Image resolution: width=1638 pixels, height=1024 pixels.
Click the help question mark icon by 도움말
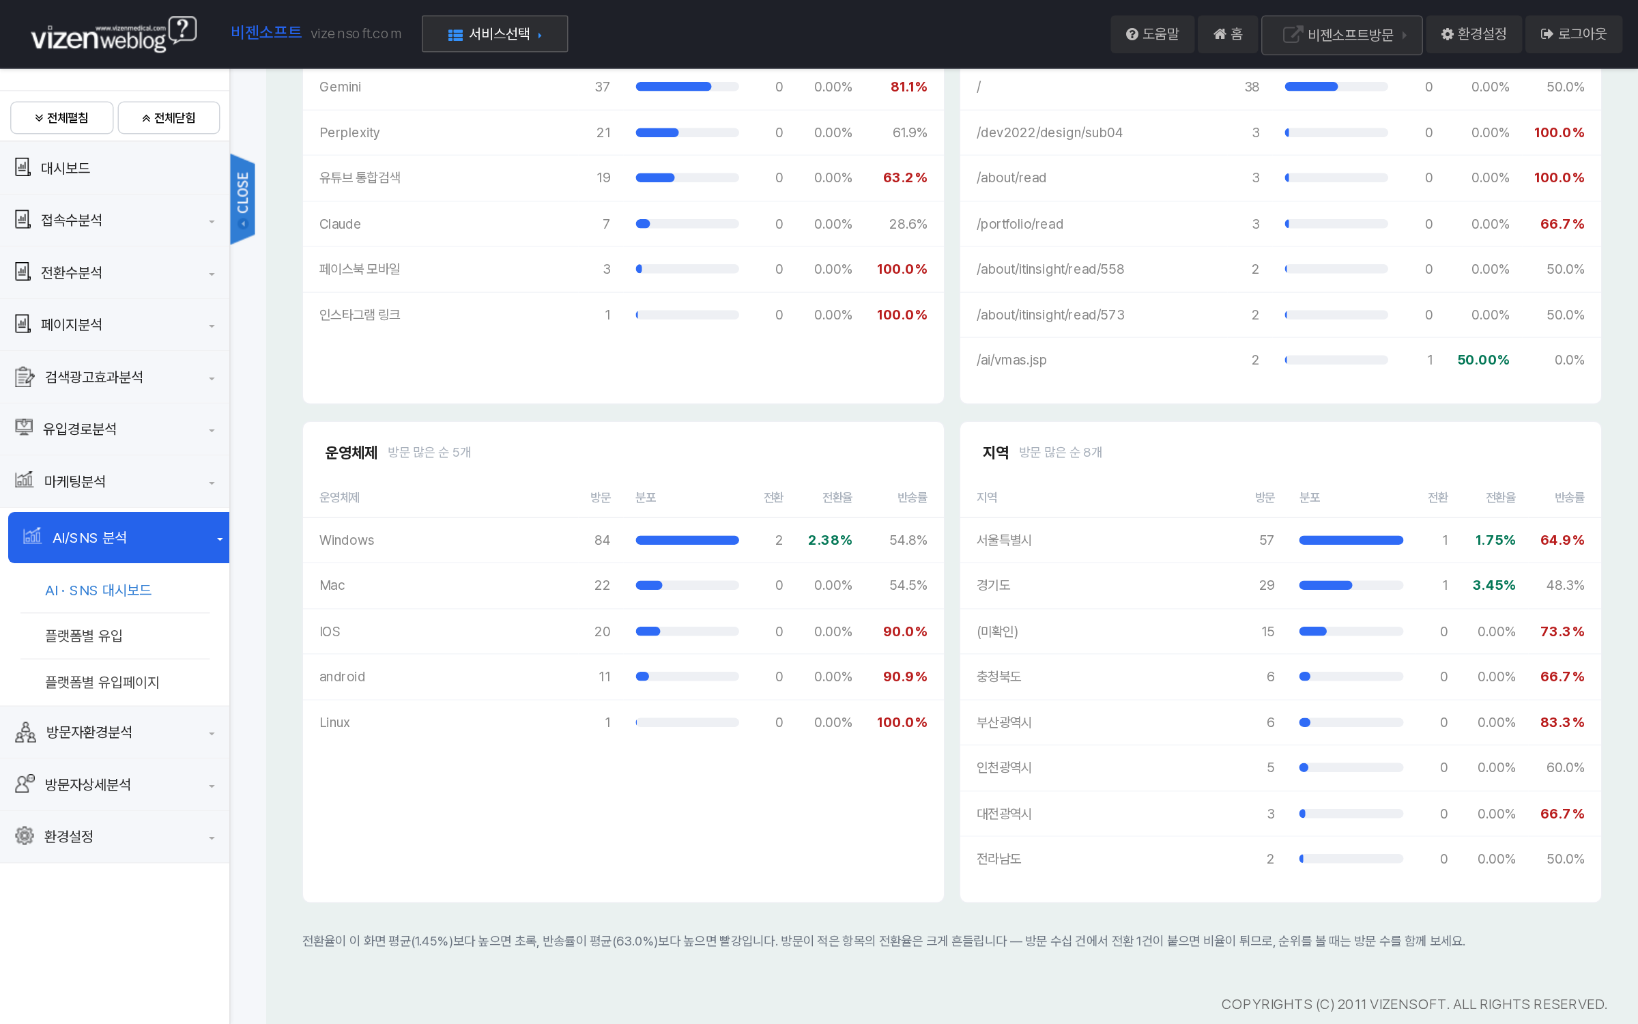(x=1132, y=34)
